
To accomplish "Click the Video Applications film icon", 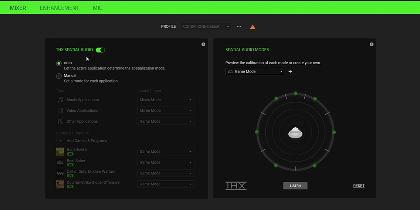I will [x=60, y=110].
